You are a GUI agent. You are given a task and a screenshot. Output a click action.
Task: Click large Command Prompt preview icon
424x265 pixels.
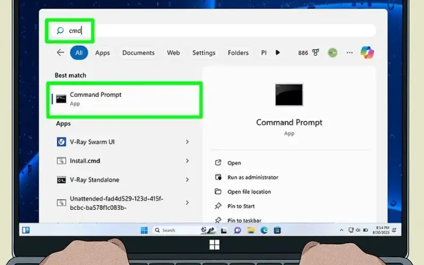coord(289,95)
